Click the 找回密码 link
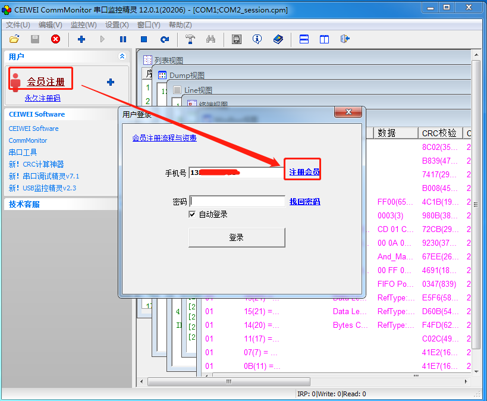This screenshot has height=401, width=487. 304,202
